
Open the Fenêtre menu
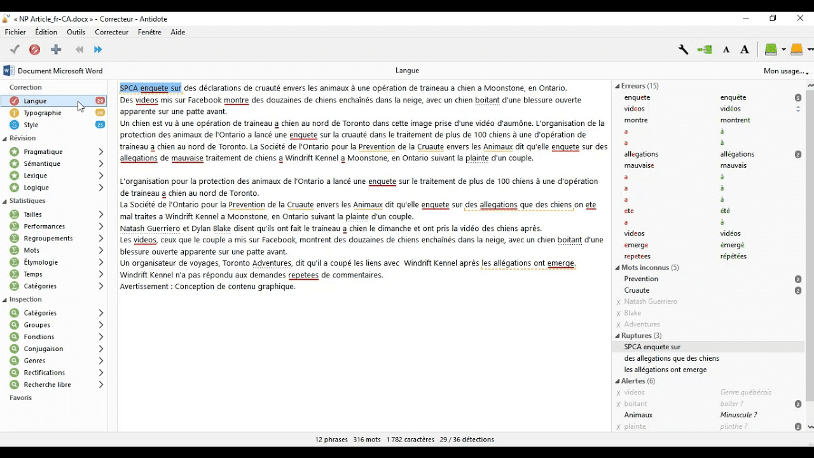point(149,32)
